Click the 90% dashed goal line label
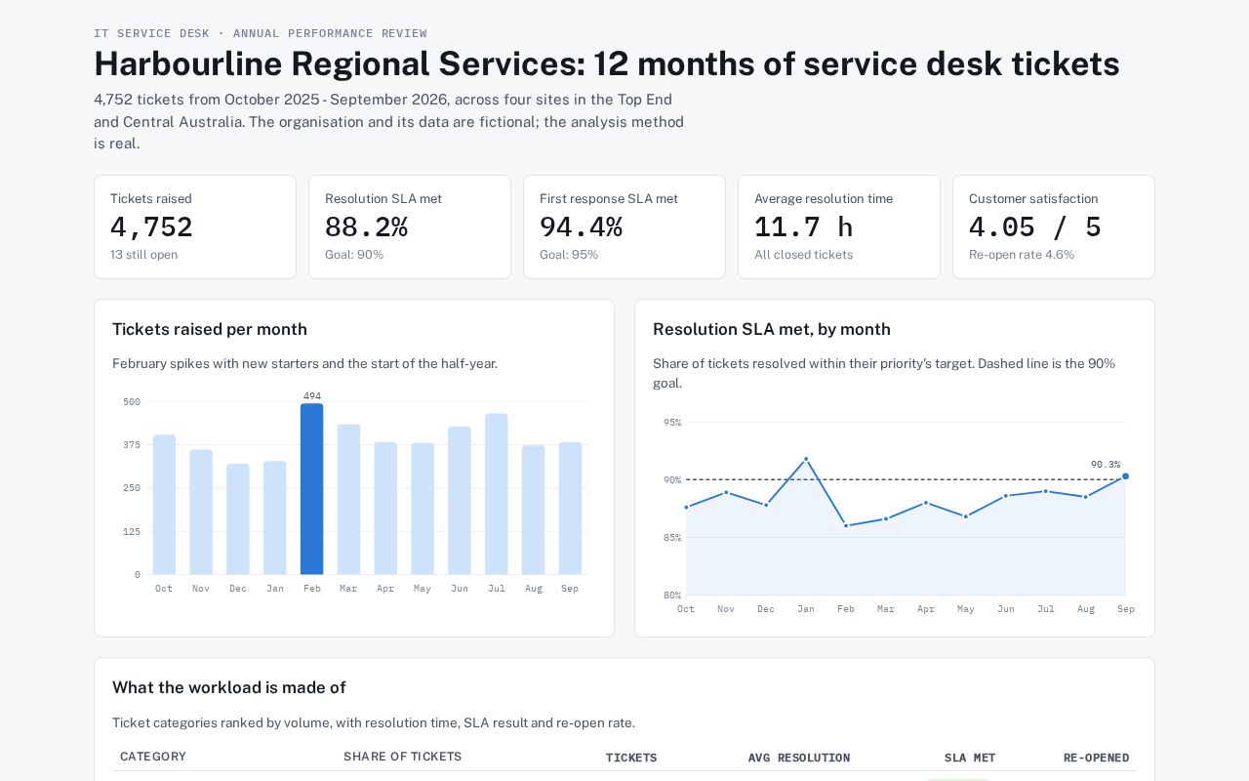 (672, 480)
